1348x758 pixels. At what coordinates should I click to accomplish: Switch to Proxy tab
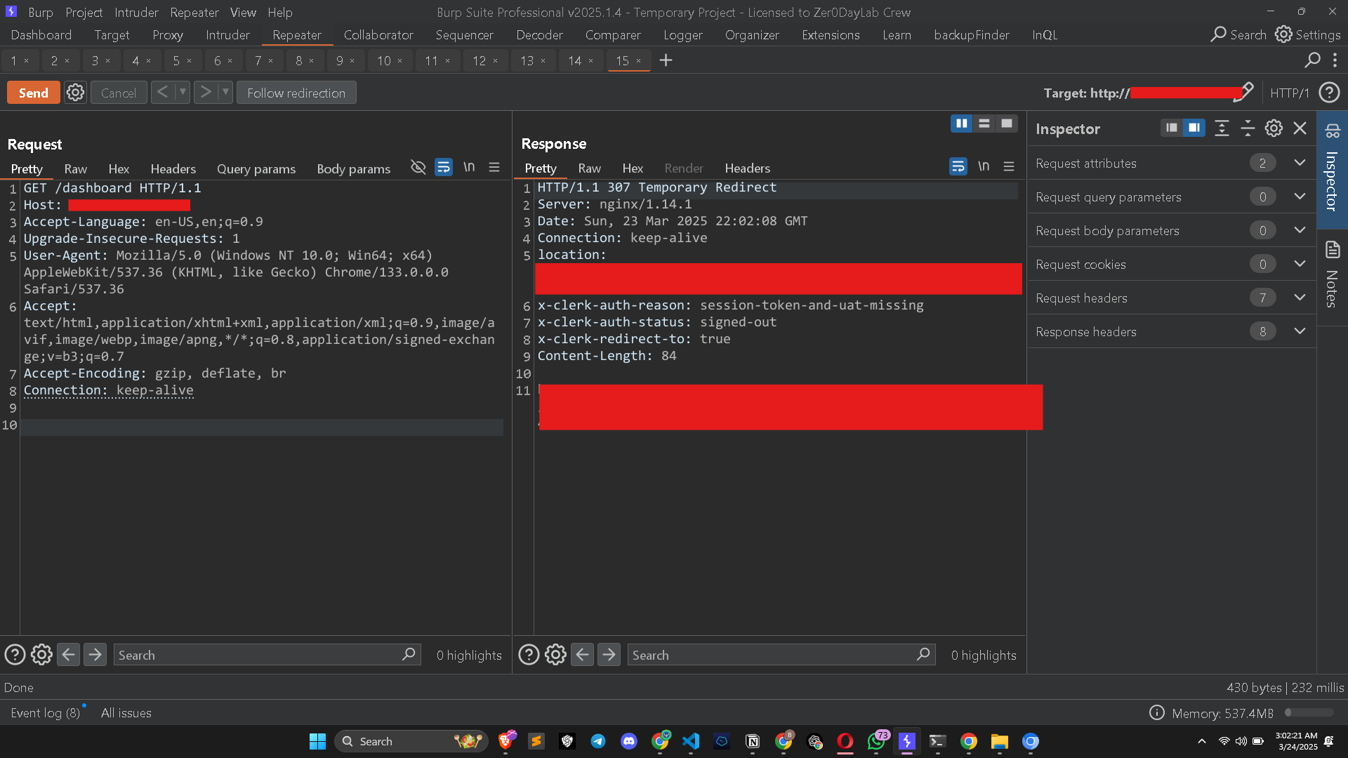[x=167, y=34]
